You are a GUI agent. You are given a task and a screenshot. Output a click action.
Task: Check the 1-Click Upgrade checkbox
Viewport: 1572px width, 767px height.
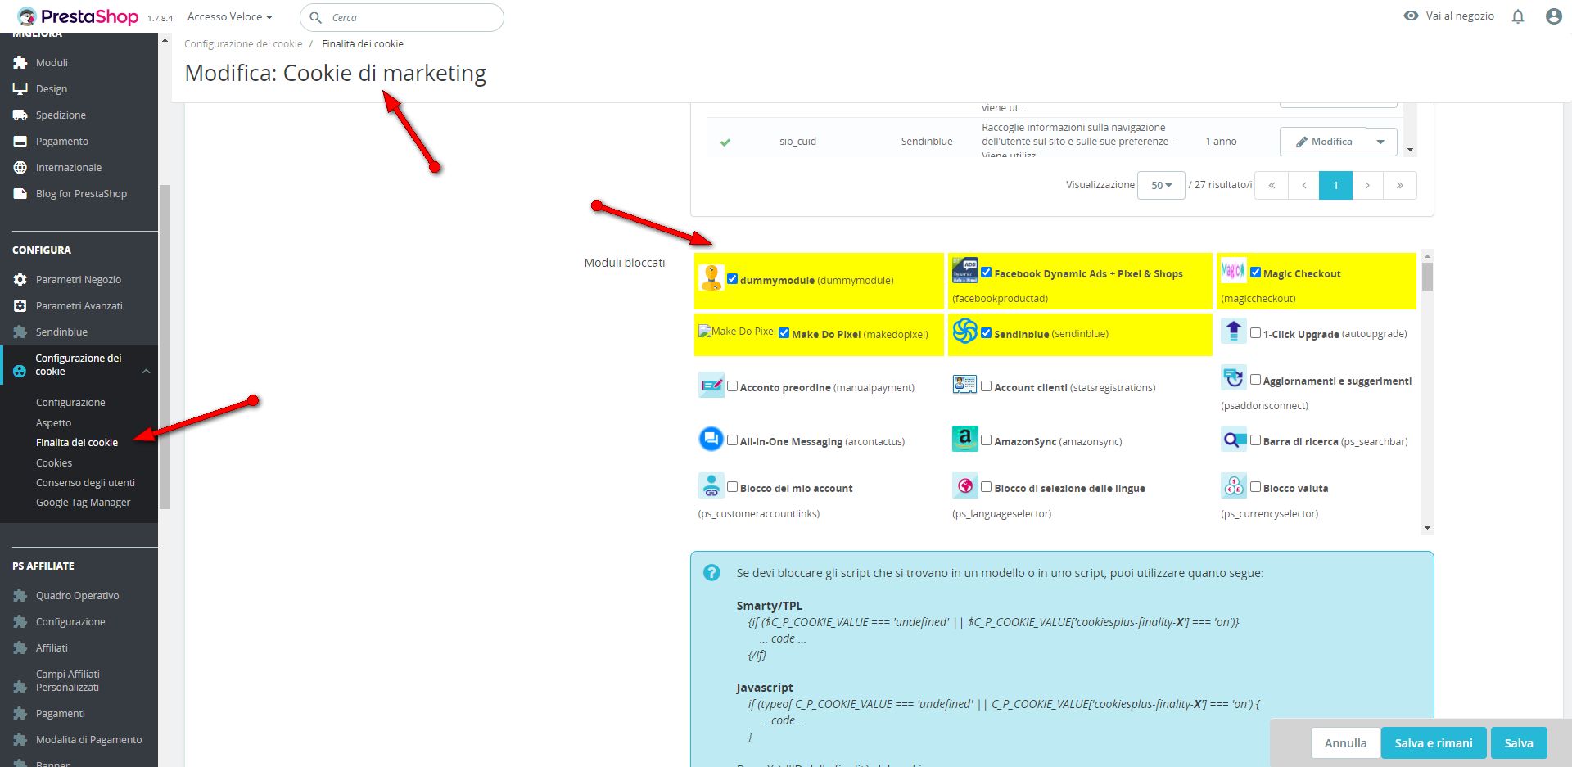[1255, 332]
